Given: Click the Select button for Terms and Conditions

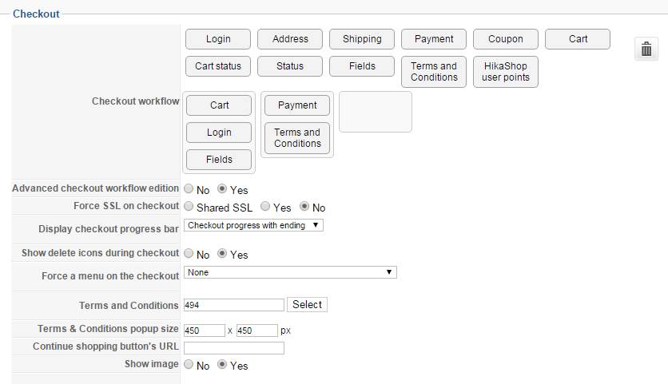Looking at the screenshot, I should click(307, 305).
